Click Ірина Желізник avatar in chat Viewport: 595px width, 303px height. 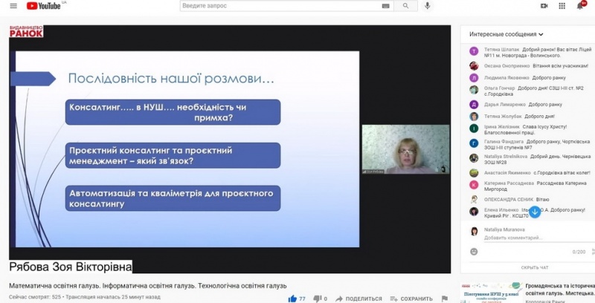tap(474, 128)
